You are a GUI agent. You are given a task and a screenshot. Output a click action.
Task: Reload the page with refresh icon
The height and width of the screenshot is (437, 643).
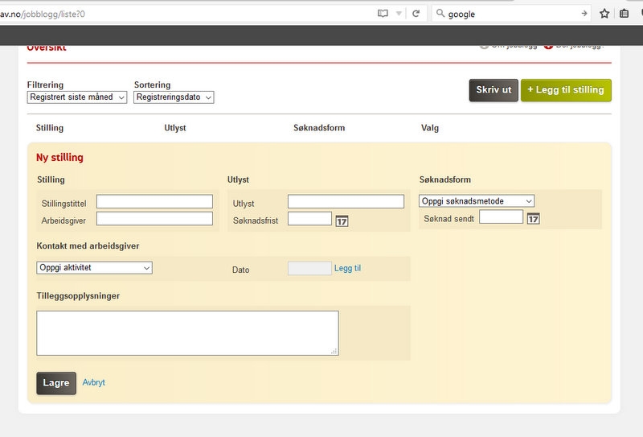[416, 14]
